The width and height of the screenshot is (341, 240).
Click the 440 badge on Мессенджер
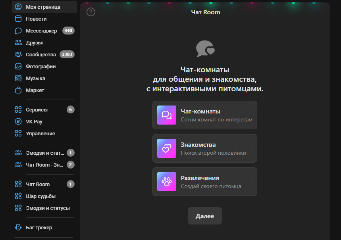pos(68,31)
